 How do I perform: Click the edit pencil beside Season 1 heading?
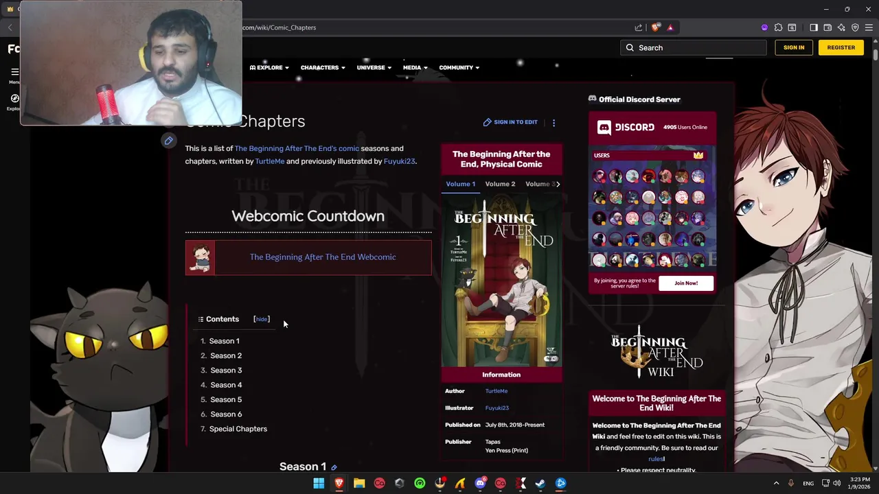[334, 467]
